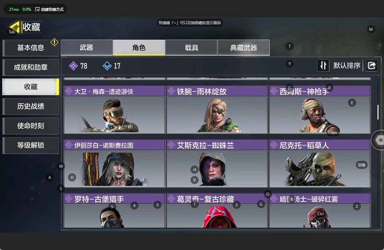Click the floating circular emulator button at right edge
384x250 pixels.
pyautogui.click(x=378, y=140)
